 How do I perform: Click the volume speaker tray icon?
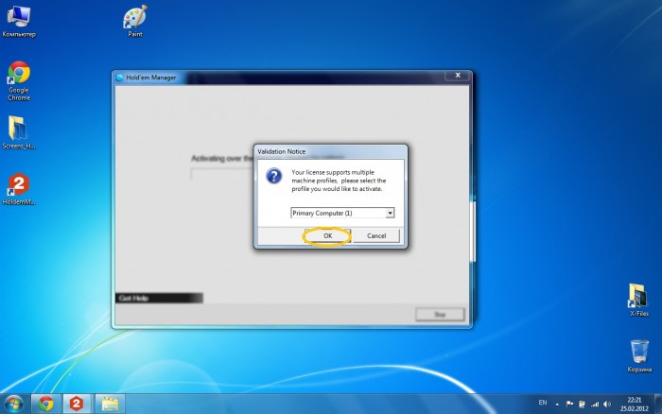pos(607,405)
